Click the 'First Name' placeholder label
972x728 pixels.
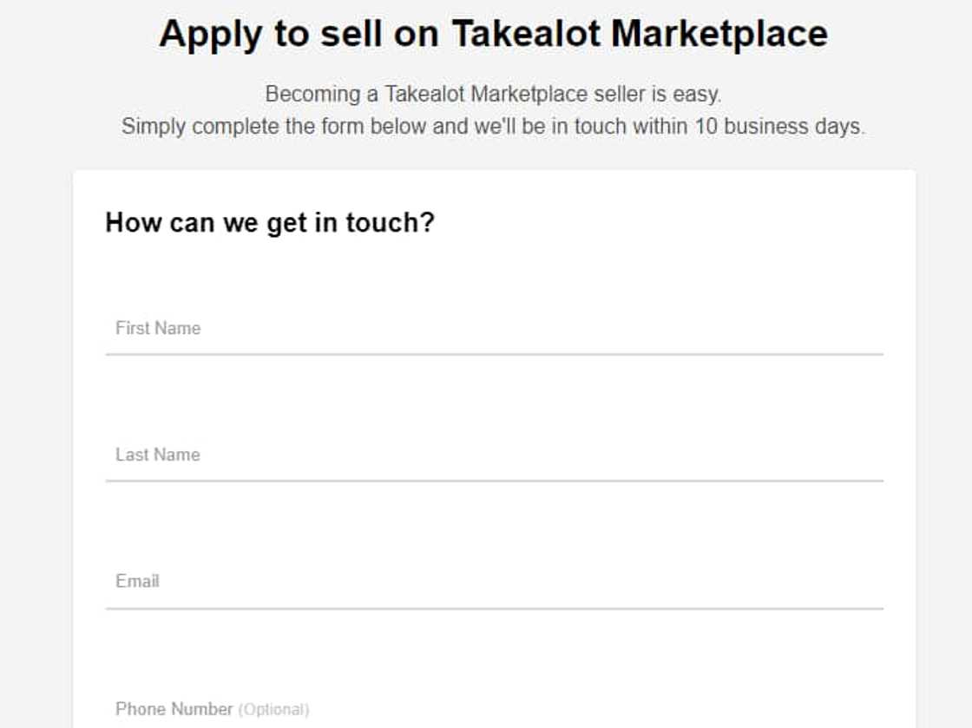(x=158, y=329)
